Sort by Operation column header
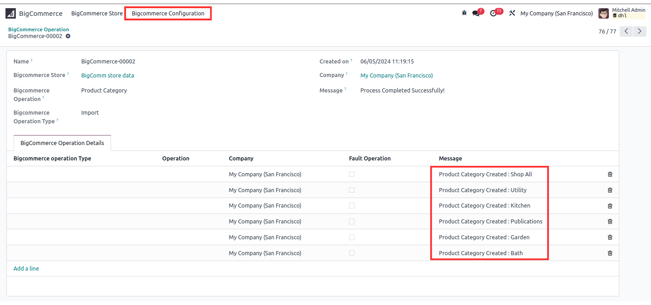 (176, 159)
